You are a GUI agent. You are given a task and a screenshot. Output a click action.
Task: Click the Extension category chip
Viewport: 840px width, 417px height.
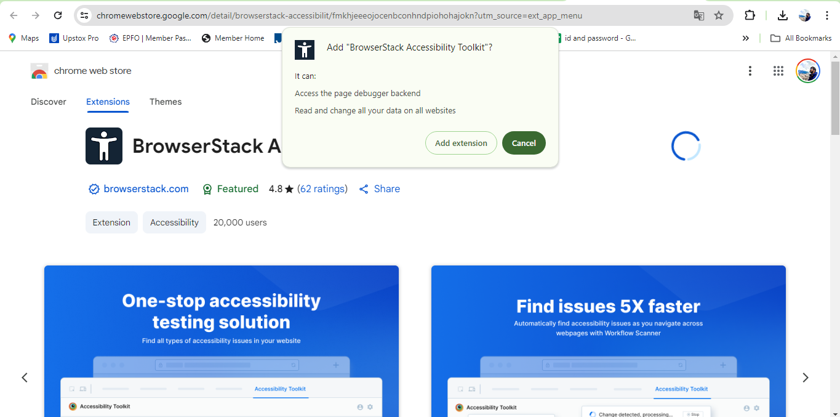tap(111, 222)
